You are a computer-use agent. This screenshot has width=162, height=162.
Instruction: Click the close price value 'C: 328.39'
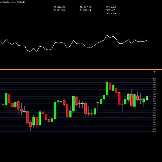tap(60, 10)
